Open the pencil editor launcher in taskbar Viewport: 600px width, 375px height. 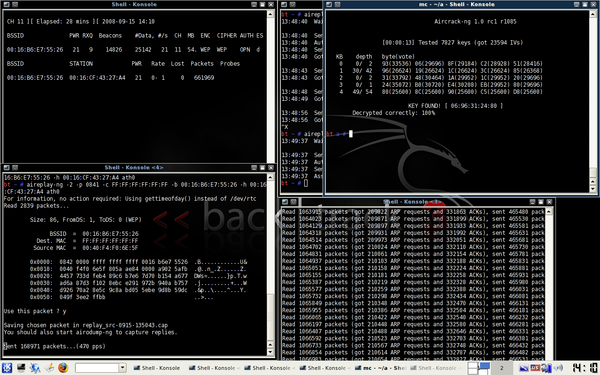pos(49,368)
